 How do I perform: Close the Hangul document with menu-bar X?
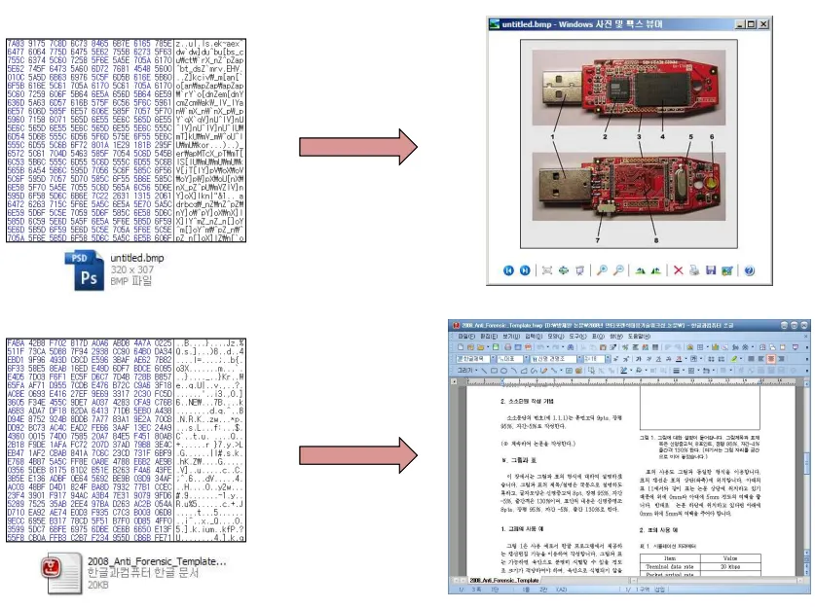click(806, 337)
